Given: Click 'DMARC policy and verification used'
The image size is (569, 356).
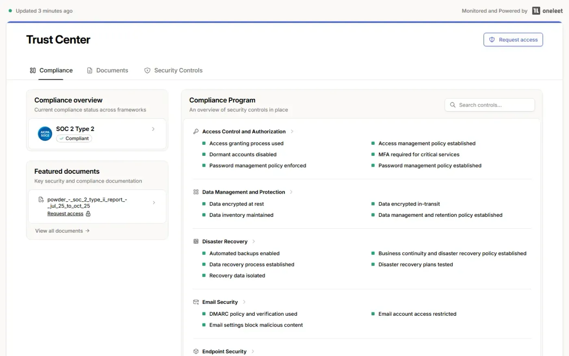Looking at the screenshot, I should coord(253,314).
